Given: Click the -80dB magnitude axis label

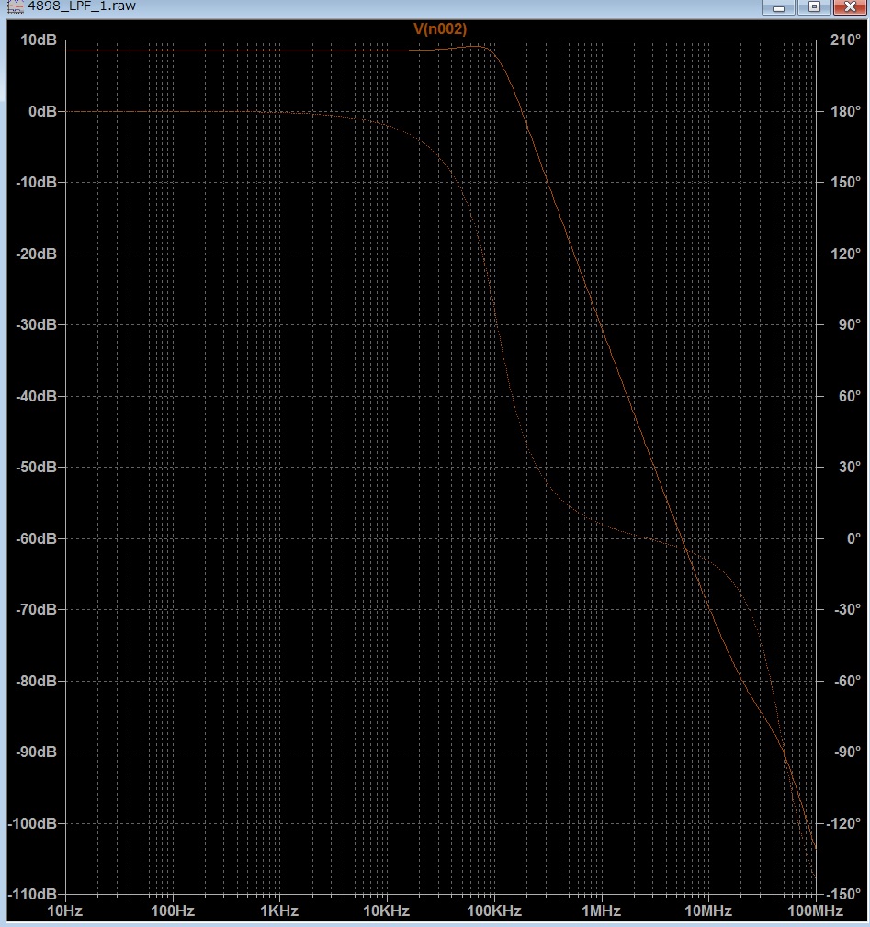Looking at the screenshot, I should pyautogui.click(x=36, y=681).
